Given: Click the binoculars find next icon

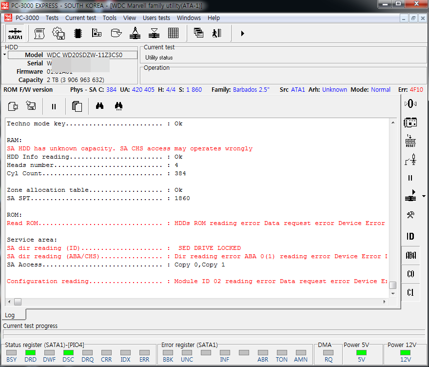Looking at the screenshot, I should (x=118, y=106).
